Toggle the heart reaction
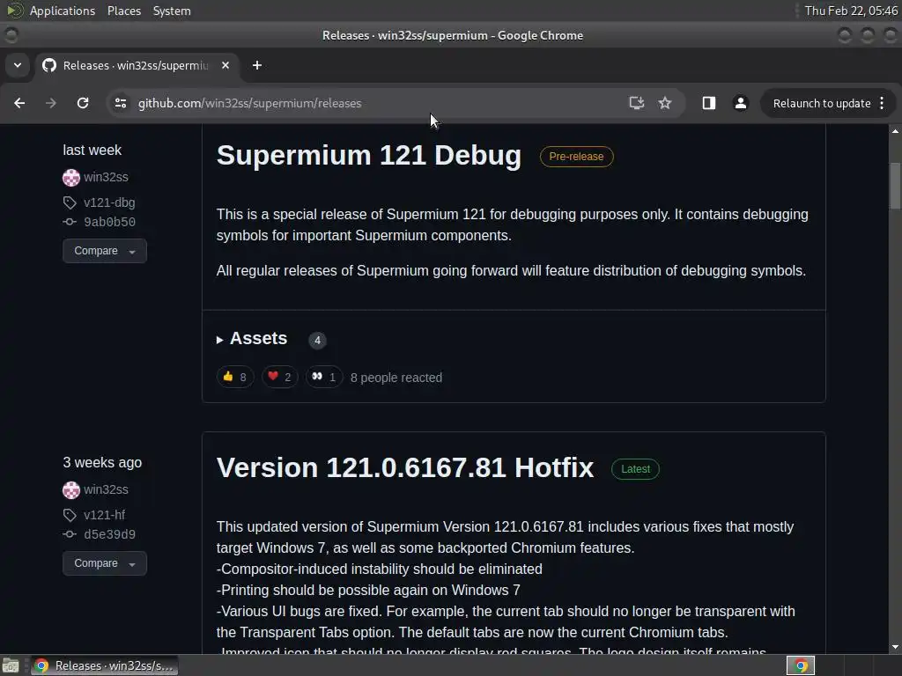Viewport: 902px width, 676px height. click(x=279, y=377)
